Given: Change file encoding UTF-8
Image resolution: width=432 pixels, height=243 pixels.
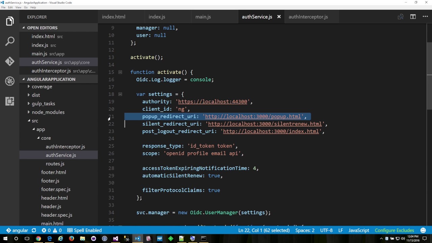Looking at the screenshot, I should (326, 230).
